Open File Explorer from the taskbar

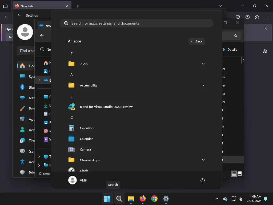pos(131,199)
